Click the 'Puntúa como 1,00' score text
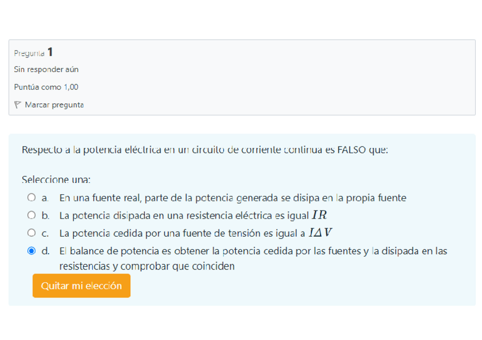This screenshot has width=482, height=340. (46, 87)
